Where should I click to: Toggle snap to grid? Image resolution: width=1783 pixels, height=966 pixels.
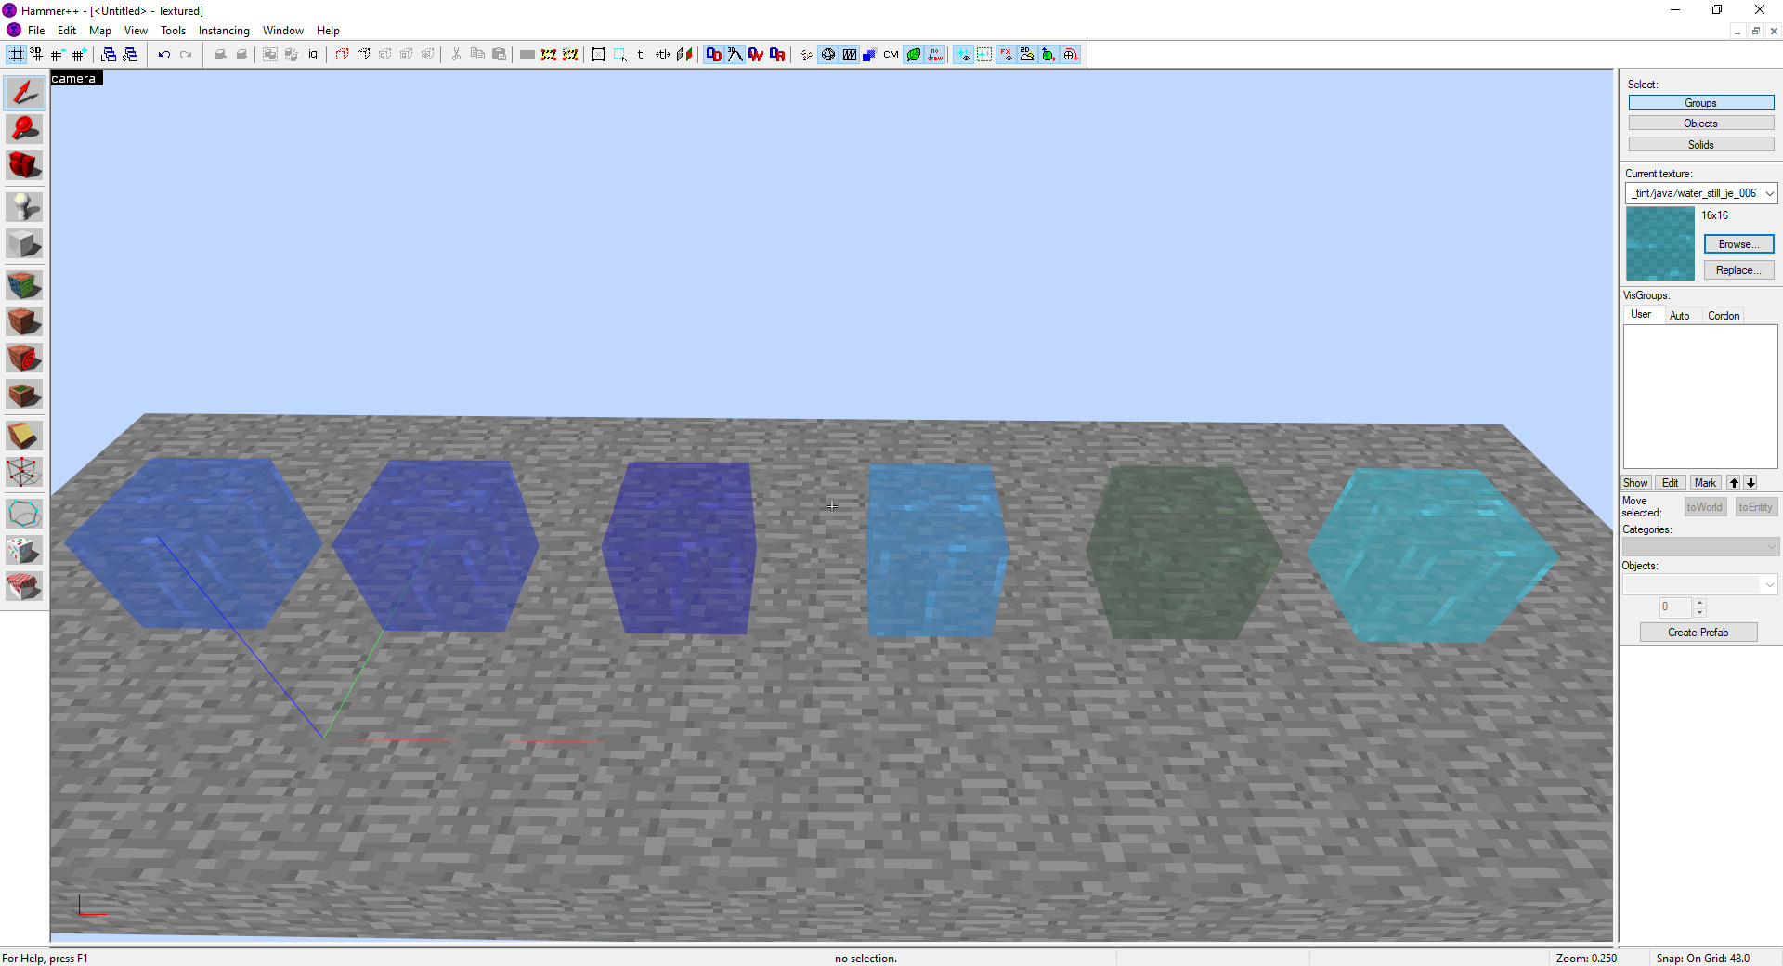point(16,54)
